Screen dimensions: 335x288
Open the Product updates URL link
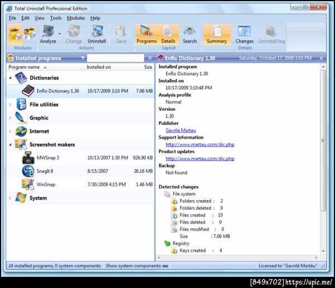pyautogui.click(x=200, y=159)
